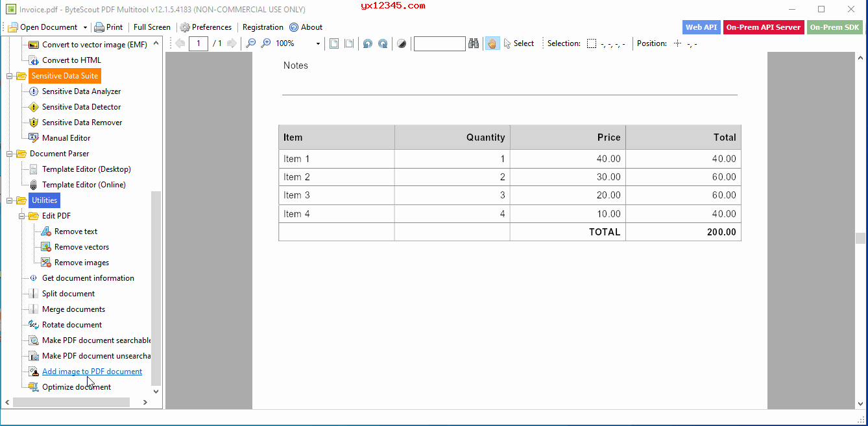Activate the hand pan tool
Image resolution: width=868 pixels, height=426 pixels.
click(492, 43)
